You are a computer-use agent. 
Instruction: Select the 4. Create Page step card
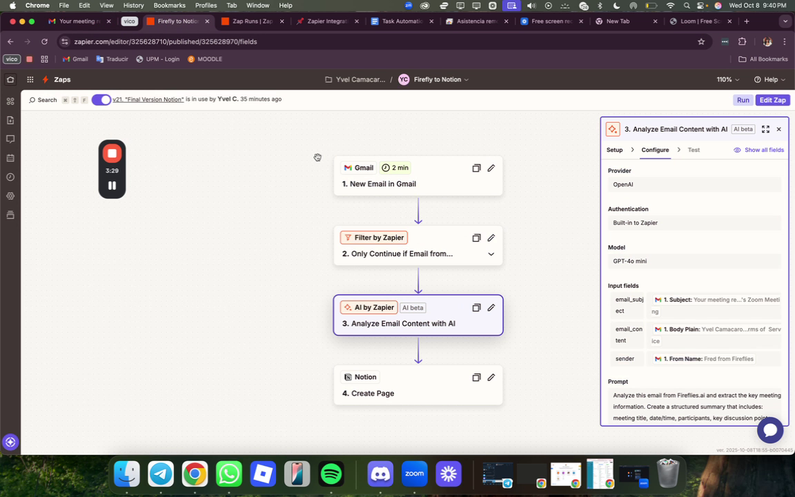point(418,385)
